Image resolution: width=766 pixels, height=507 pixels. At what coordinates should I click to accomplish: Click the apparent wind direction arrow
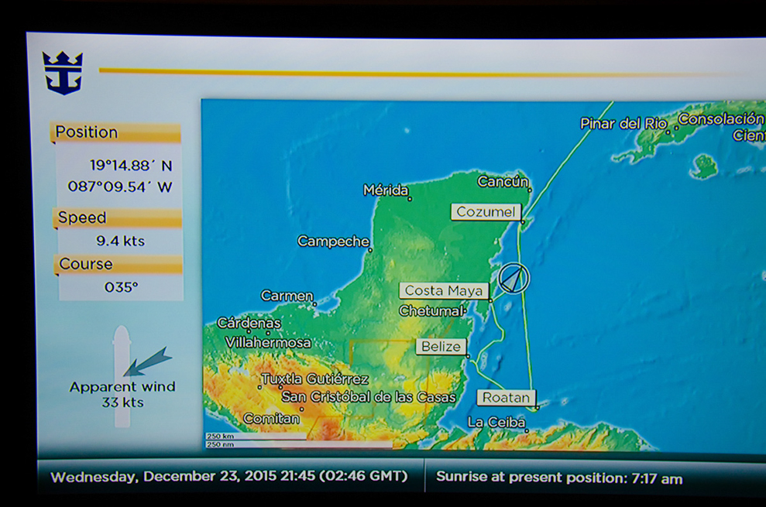[147, 361]
